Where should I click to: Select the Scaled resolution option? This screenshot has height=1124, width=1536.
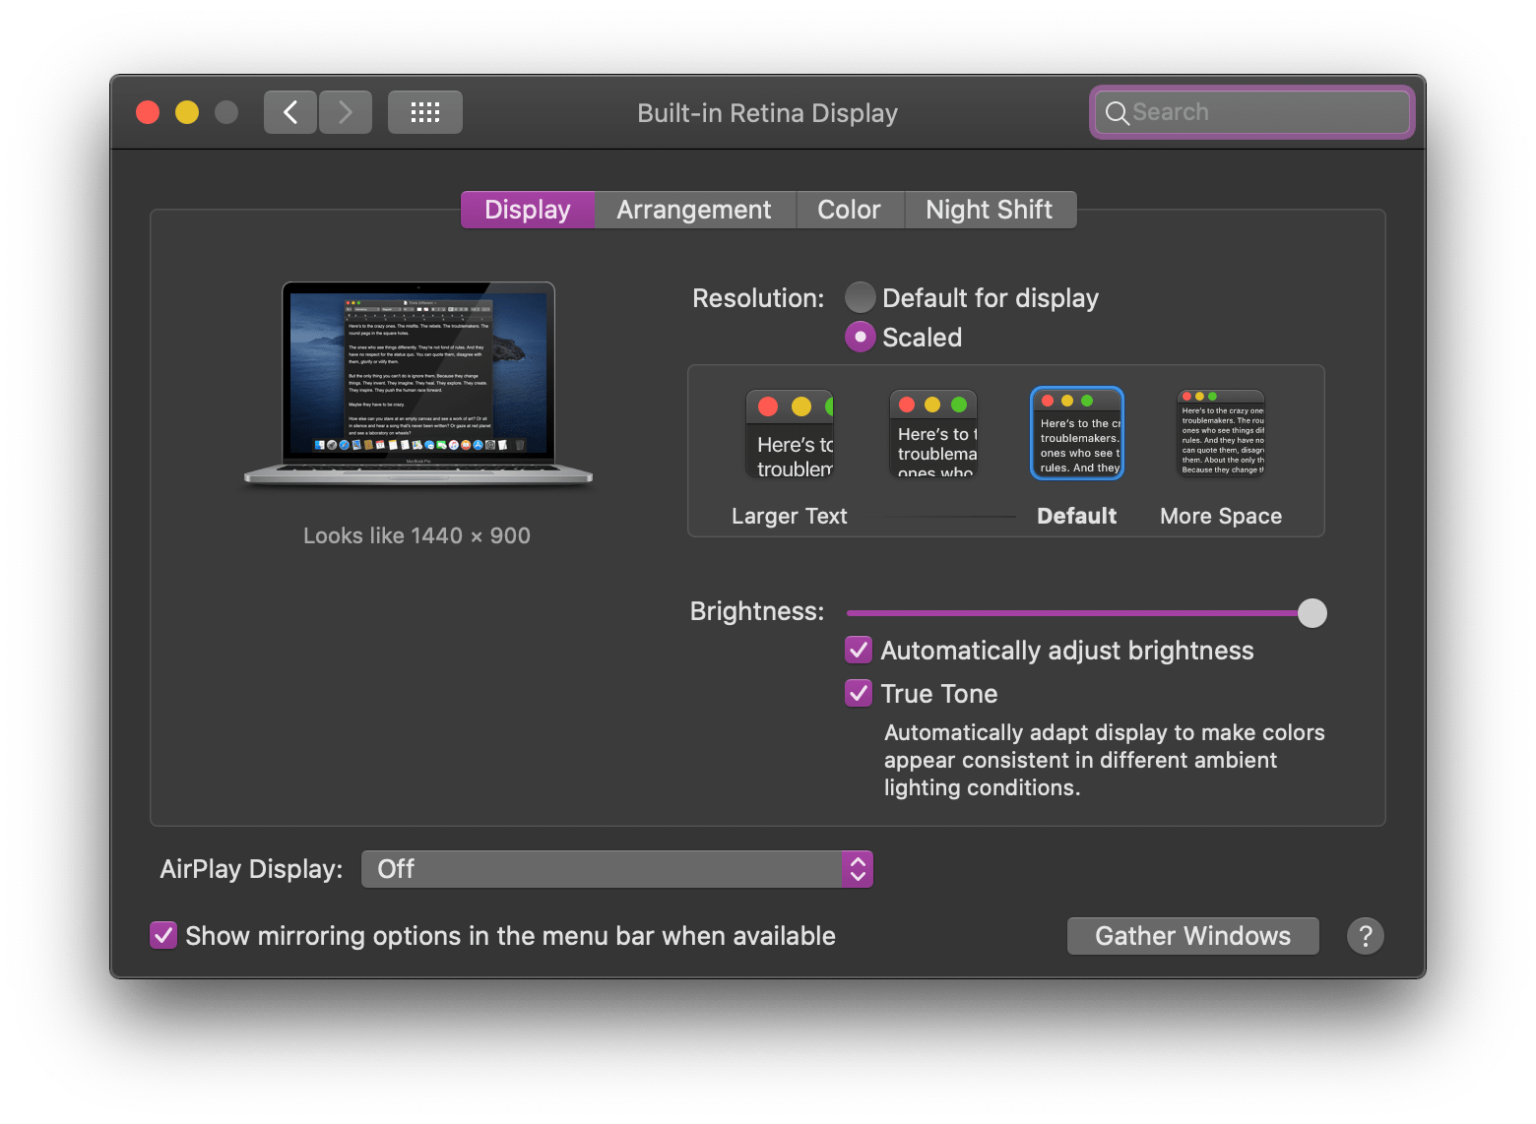(860, 337)
